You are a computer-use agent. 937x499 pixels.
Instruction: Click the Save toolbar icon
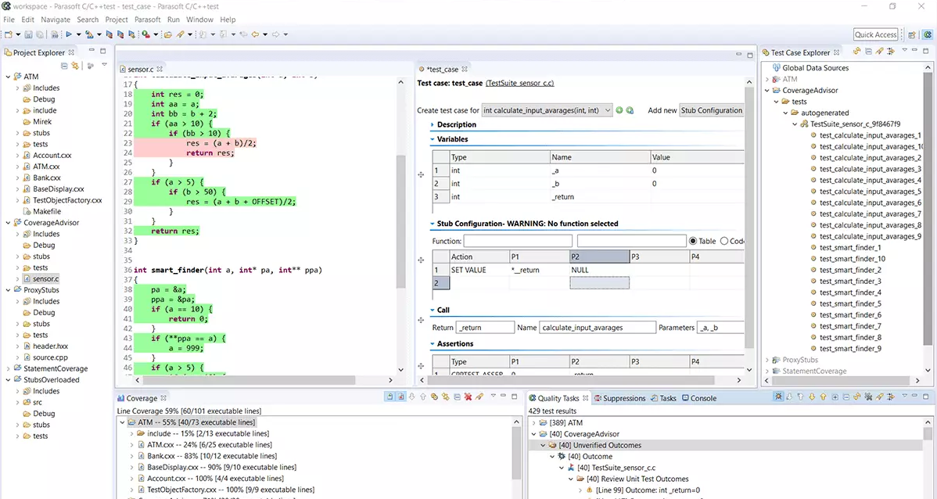coord(28,34)
